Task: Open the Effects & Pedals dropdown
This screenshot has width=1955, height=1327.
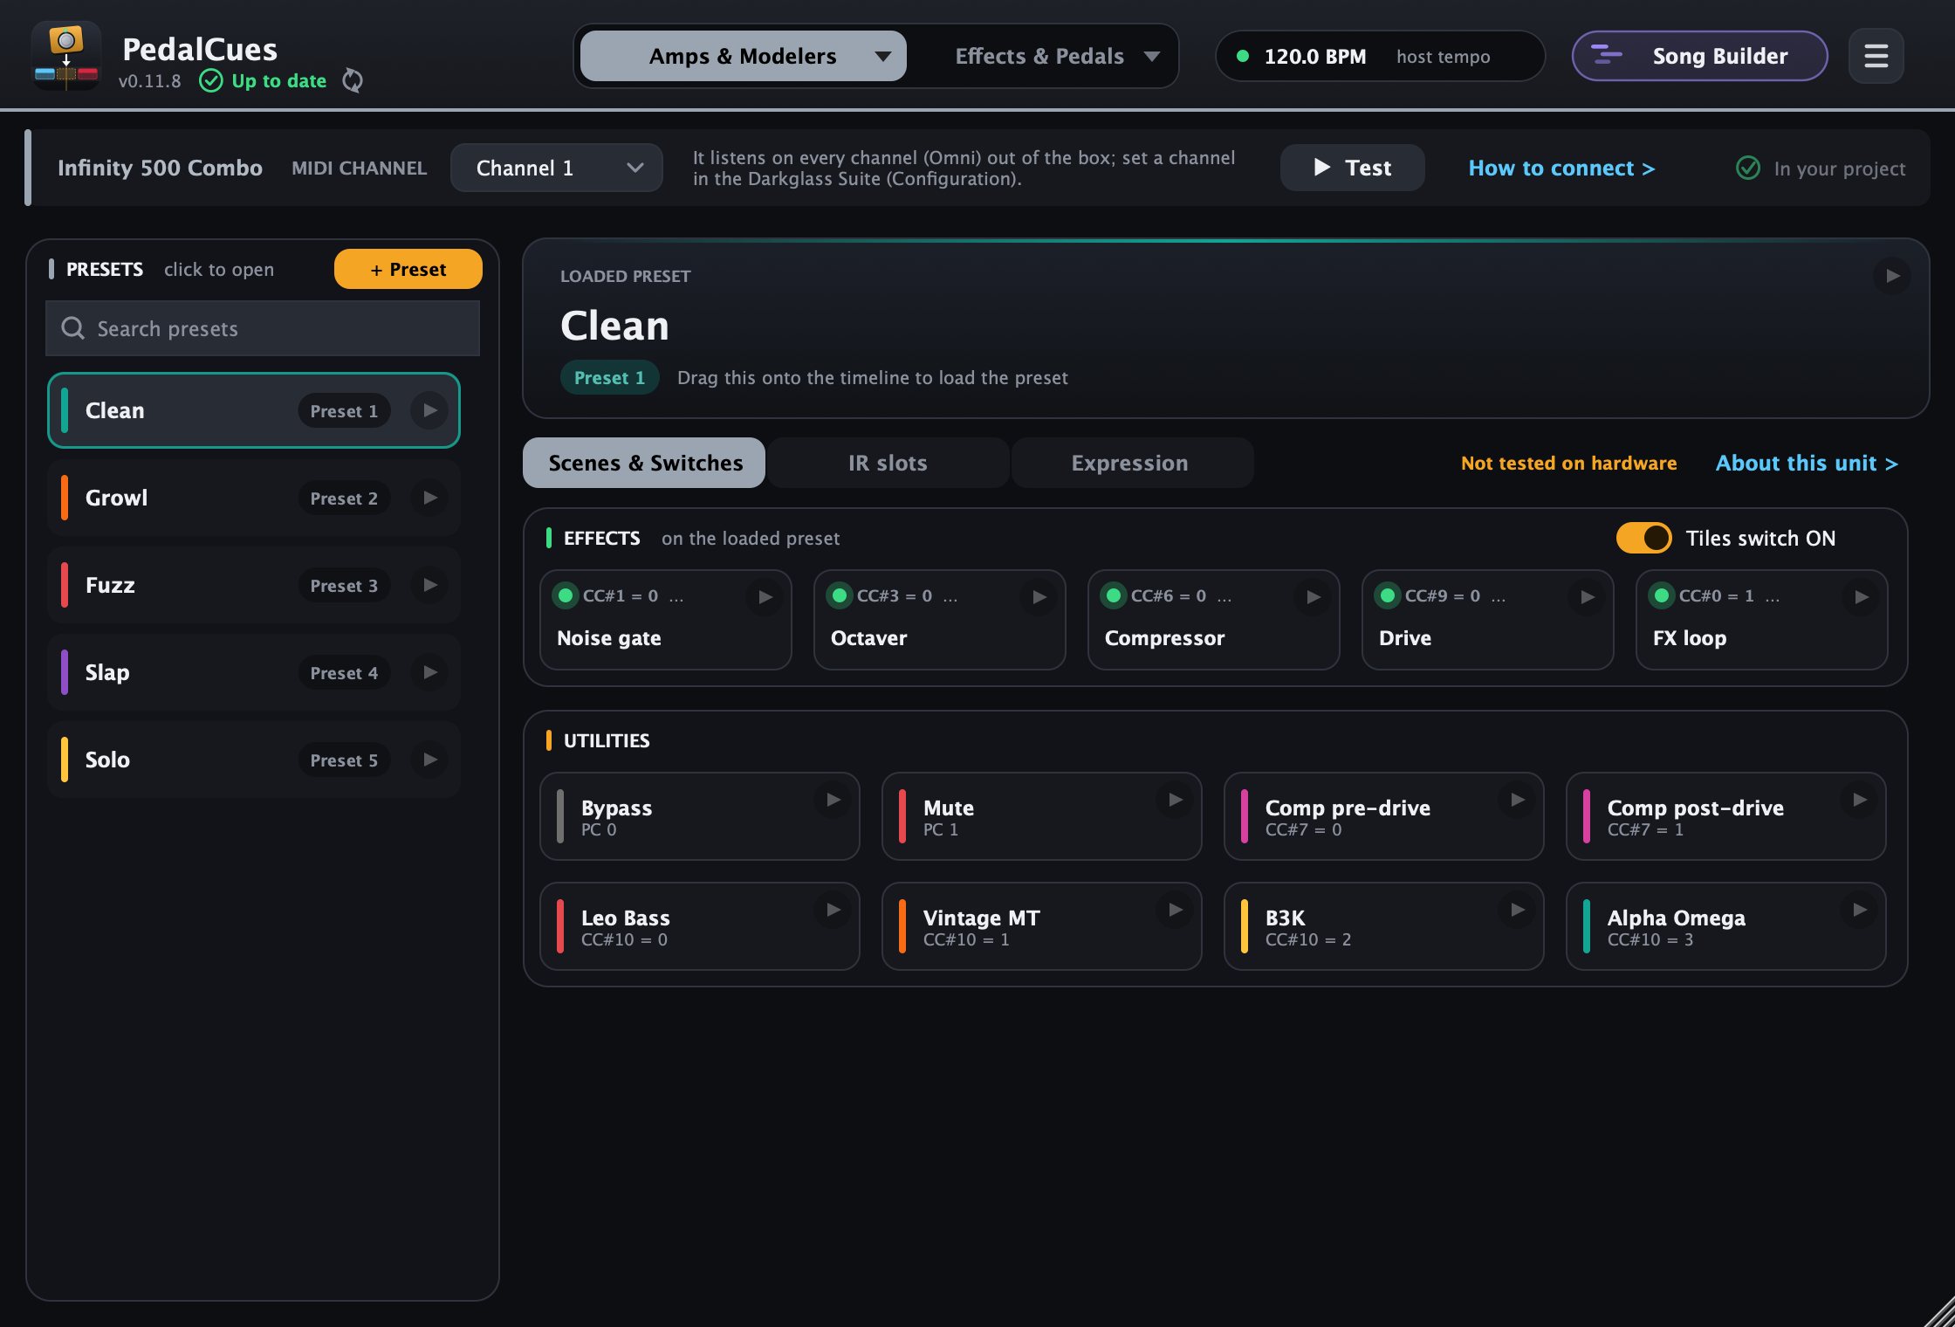Action: (x=1056, y=56)
